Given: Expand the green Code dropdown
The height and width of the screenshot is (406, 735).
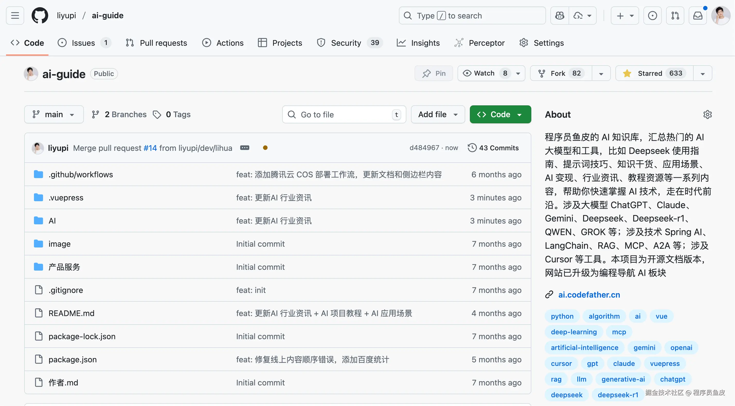Looking at the screenshot, I should tap(500, 114).
